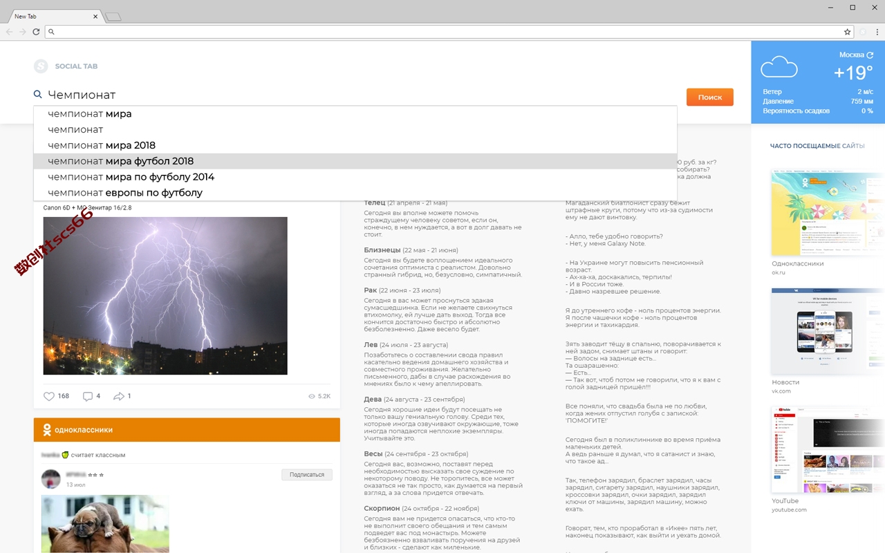Open the vk.com link
This screenshot has width=885, height=553.
(781, 391)
